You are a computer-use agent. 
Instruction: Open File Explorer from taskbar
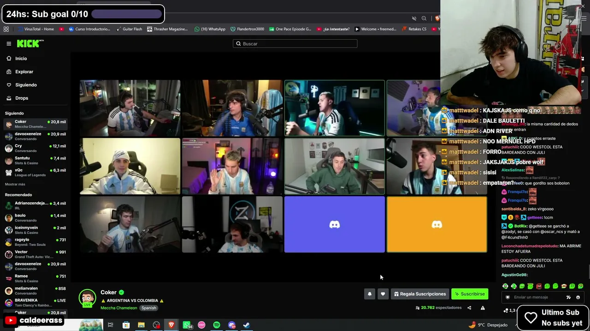pyautogui.click(x=141, y=325)
